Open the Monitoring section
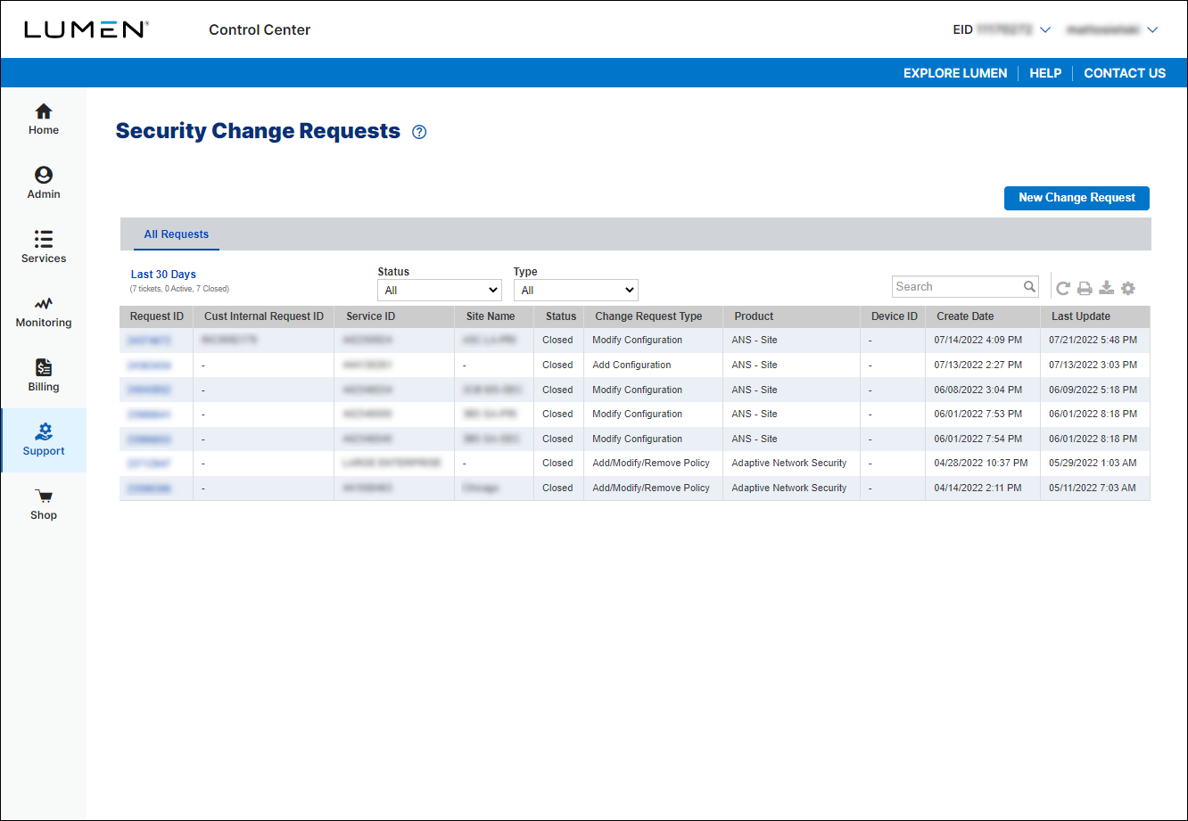Image resolution: width=1188 pixels, height=821 pixels. (43, 312)
